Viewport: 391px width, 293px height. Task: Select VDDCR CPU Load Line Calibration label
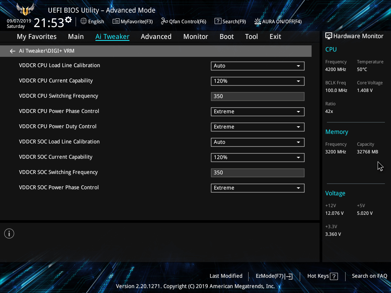click(59, 66)
